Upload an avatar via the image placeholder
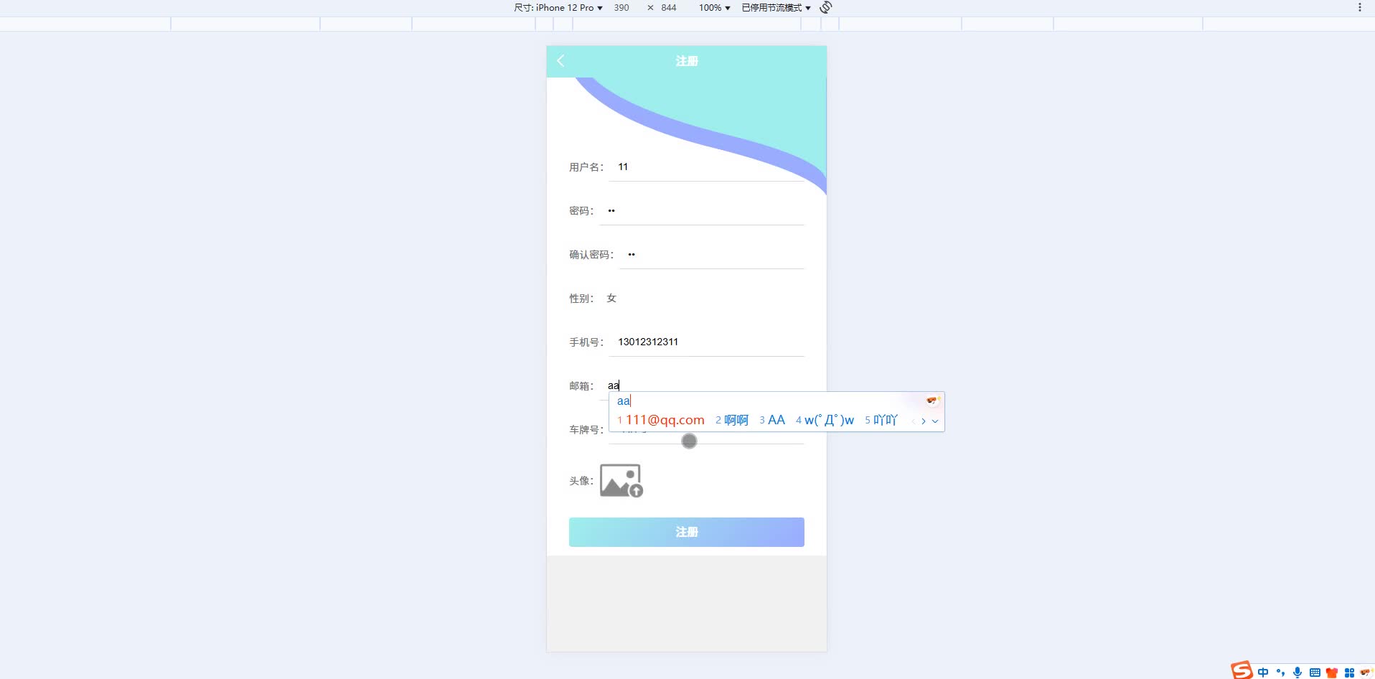Viewport: 1375px width, 679px height. point(621,481)
